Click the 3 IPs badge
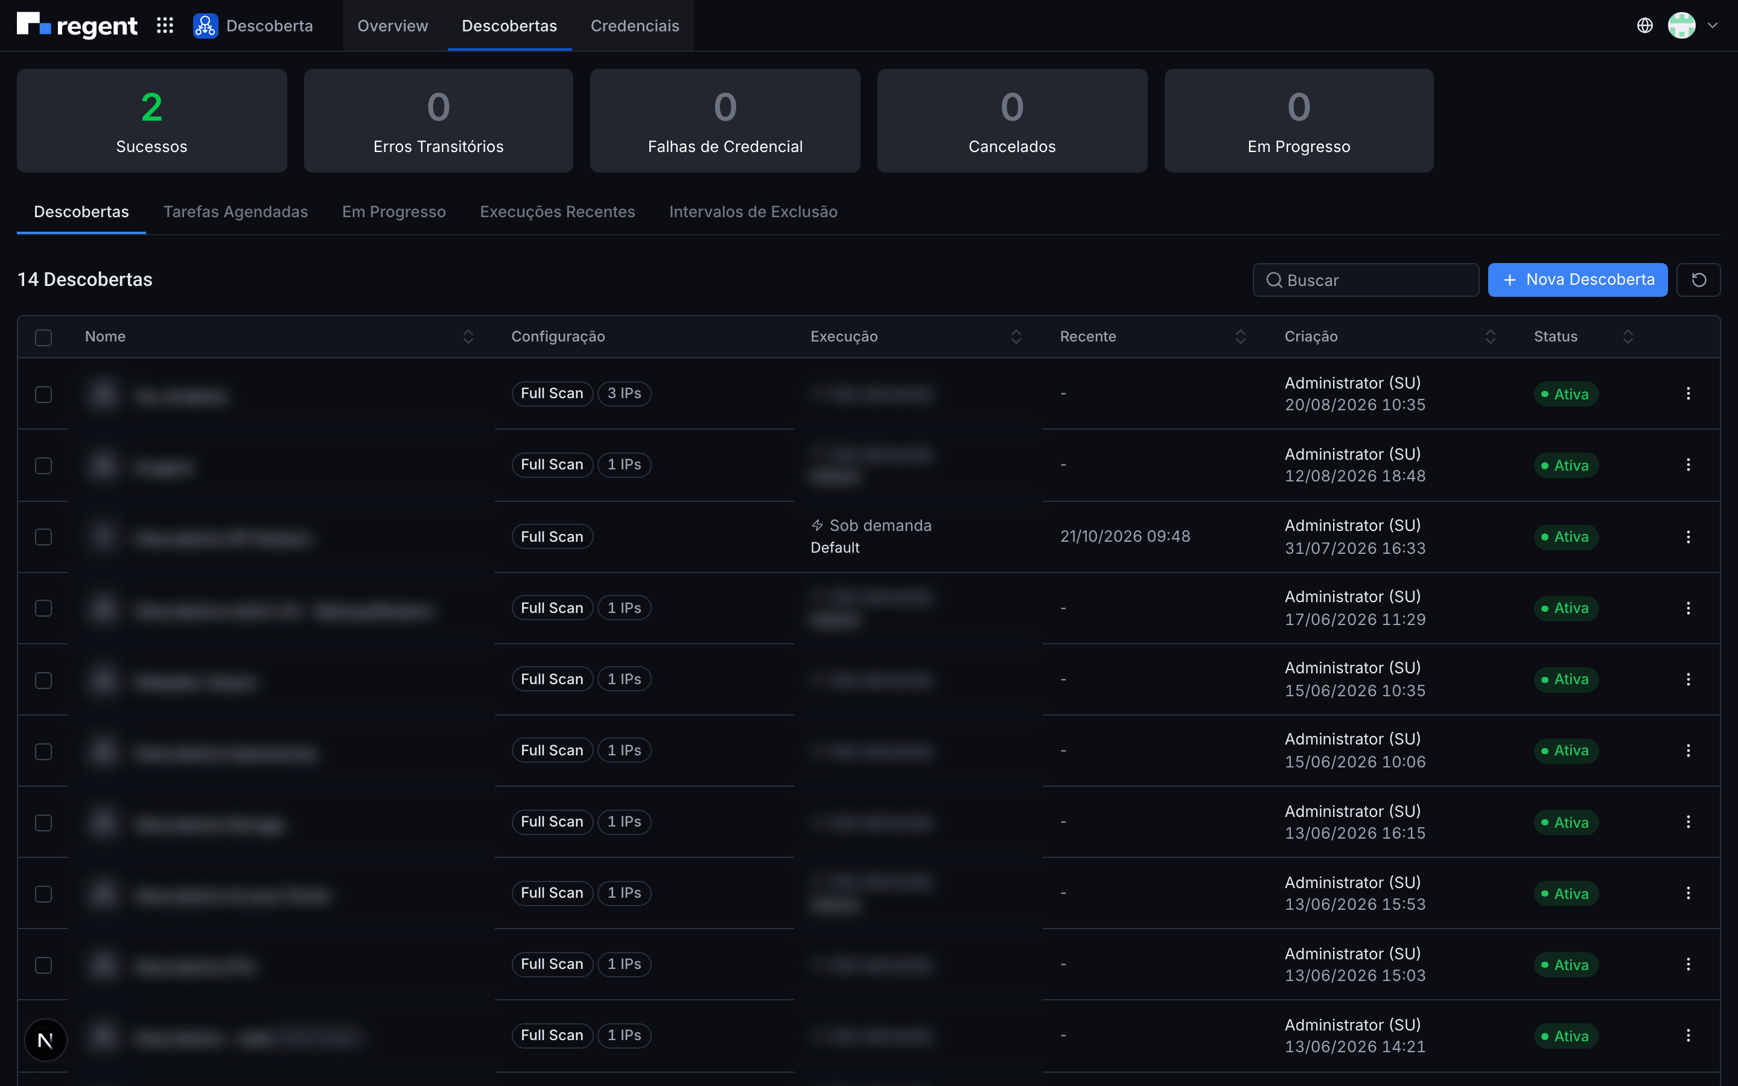This screenshot has width=1738, height=1086. 624,393
